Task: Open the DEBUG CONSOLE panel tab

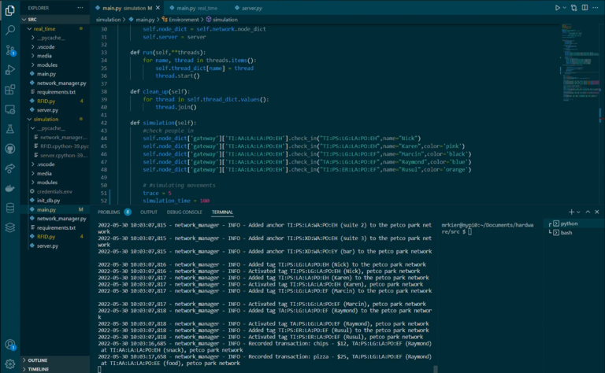Action: click(184, 212)
